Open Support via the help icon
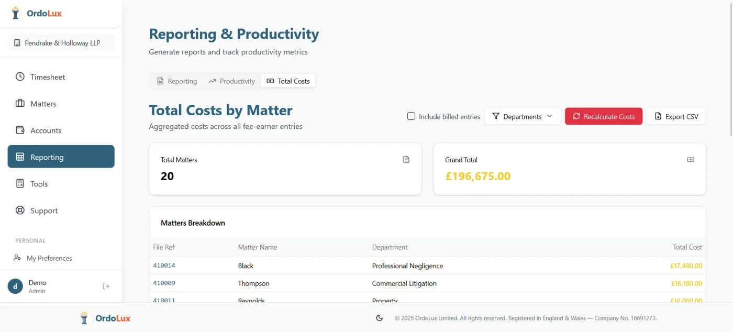This screenshot has width=733, height=332. pyautogui.click(x=19, y=211)
